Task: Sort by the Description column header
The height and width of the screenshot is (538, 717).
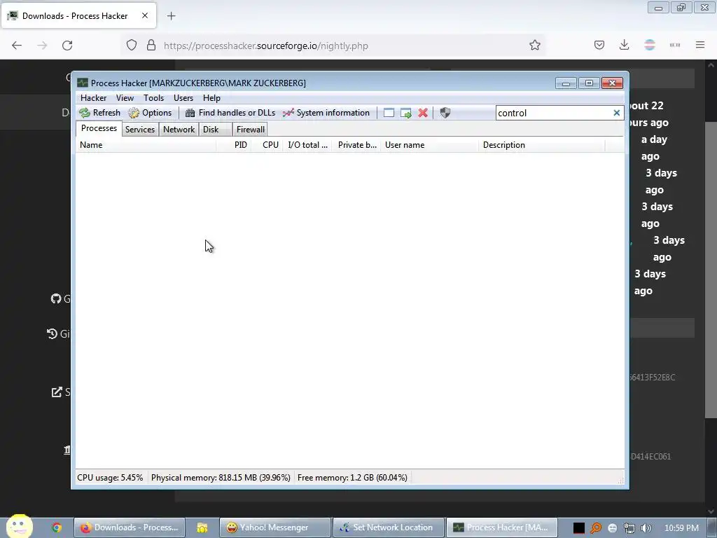Action: coord(542,145)
